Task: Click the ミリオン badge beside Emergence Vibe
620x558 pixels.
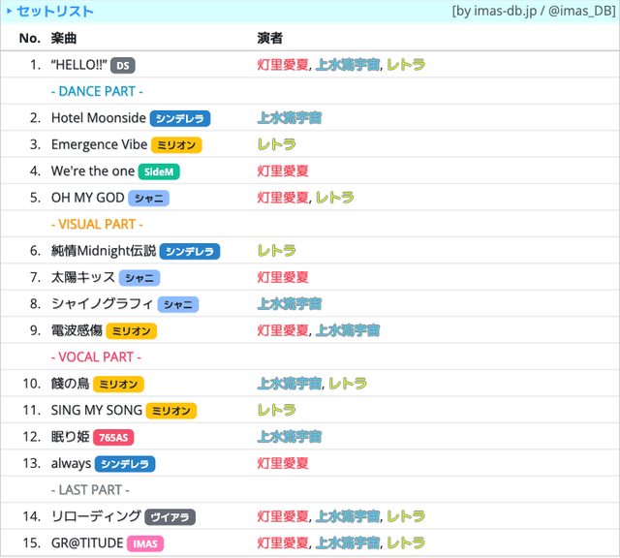Action: pyautogui.click(x=176, y=144)
